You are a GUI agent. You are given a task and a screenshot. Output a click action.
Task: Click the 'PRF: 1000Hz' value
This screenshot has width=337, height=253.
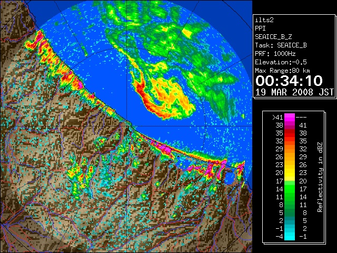click(x=275, y=54)
